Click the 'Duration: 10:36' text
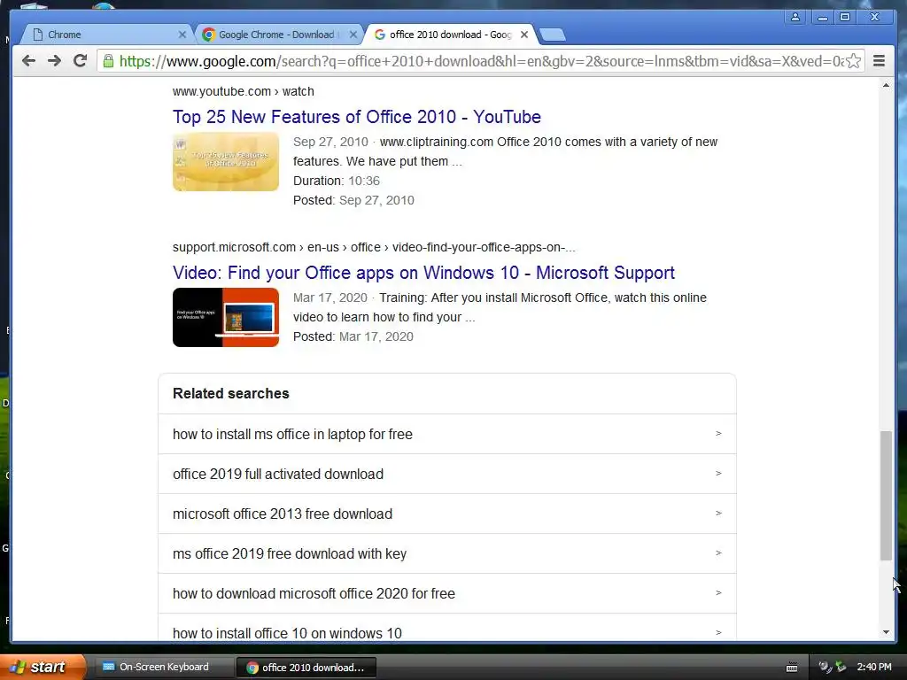 (x=336, y=181)
